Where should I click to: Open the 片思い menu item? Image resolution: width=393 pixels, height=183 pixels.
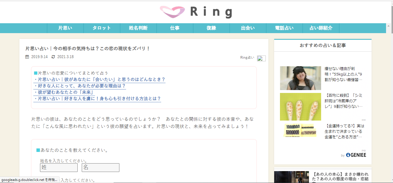[x=65, y=28]
